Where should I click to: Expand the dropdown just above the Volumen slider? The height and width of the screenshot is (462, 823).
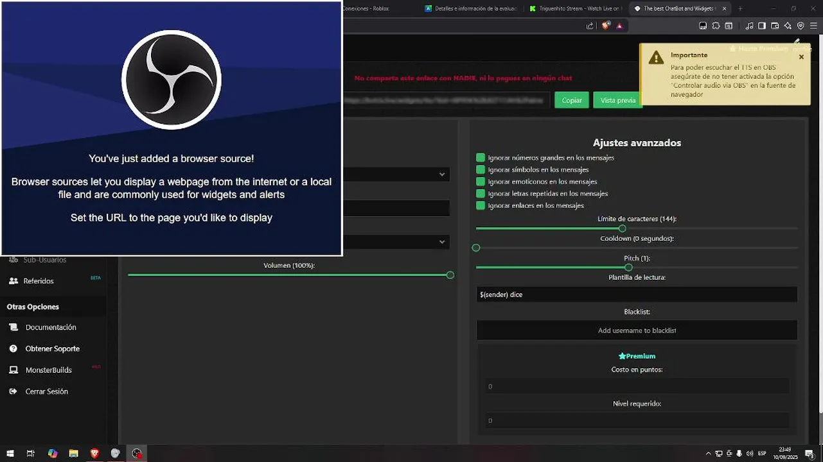(x=396, y=242)
